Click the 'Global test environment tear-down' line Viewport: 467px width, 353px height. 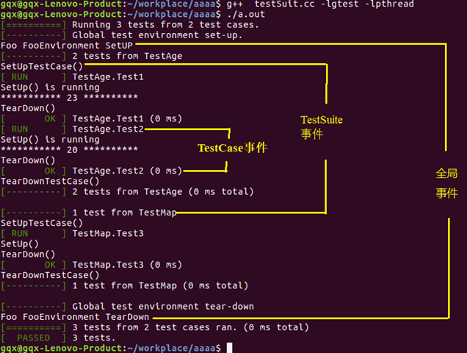[x=163, y=307]
